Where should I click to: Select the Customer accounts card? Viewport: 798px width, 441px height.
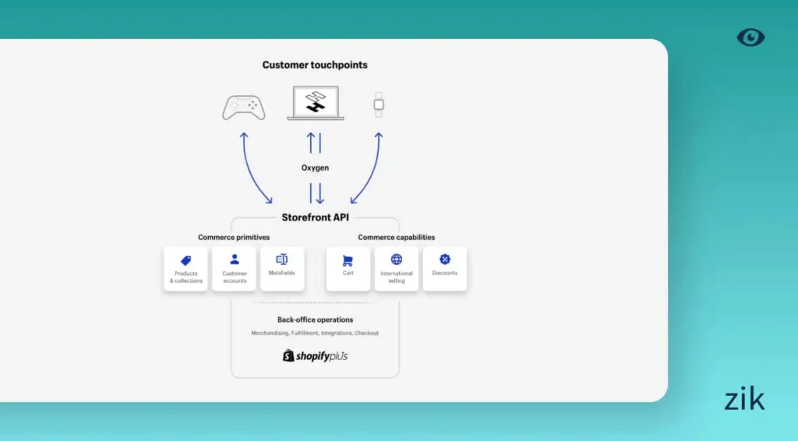(234, 269)
